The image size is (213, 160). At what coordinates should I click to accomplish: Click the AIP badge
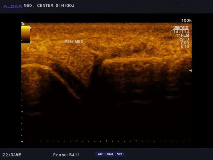(100, 154)
